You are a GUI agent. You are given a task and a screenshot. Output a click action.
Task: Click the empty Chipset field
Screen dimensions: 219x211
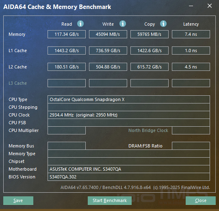tap(129, 161)
